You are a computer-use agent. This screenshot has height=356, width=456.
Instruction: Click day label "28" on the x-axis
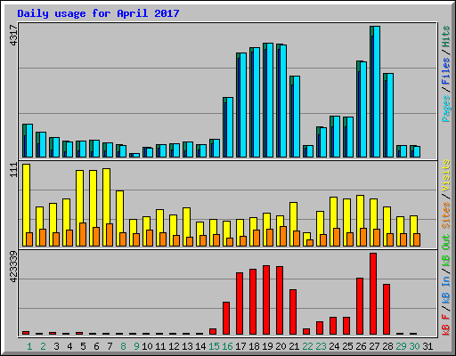click(x=387, y=346)
